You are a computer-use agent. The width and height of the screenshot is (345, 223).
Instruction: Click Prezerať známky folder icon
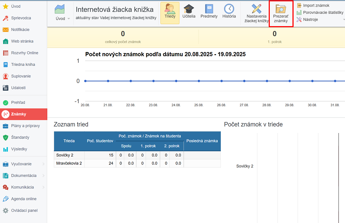coord(281,14)
